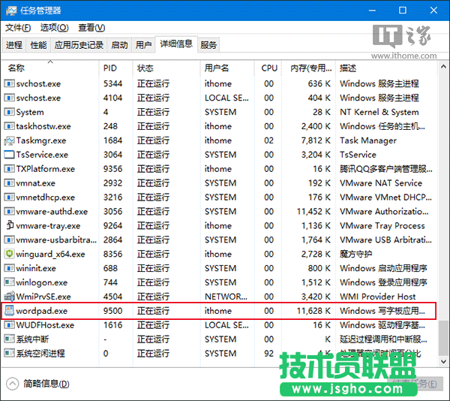Click the NETWOR... user name cell

click(x=226, y=297)
